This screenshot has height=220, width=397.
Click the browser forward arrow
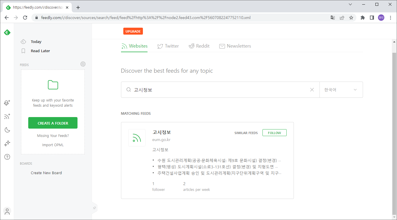click(x=16, y=18)
